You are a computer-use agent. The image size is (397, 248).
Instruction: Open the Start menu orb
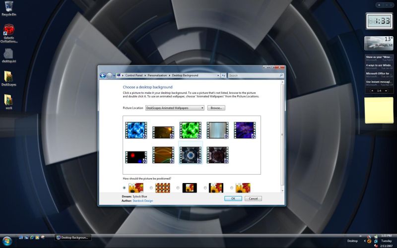[x=7, y=241]
